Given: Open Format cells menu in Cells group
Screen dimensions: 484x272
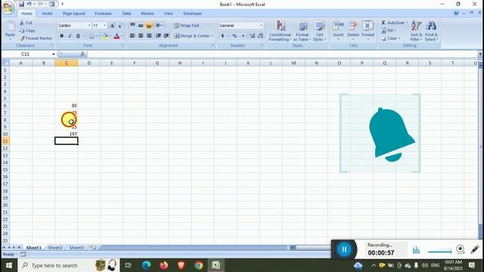Looking at the screenshot, I should click(368, 30).
